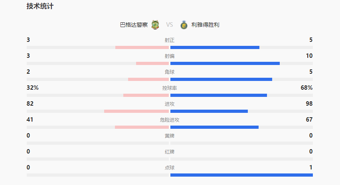340x185 pixels.
Task: Click the 利雅得胜利 team crest icon
Action: point(184,25)
